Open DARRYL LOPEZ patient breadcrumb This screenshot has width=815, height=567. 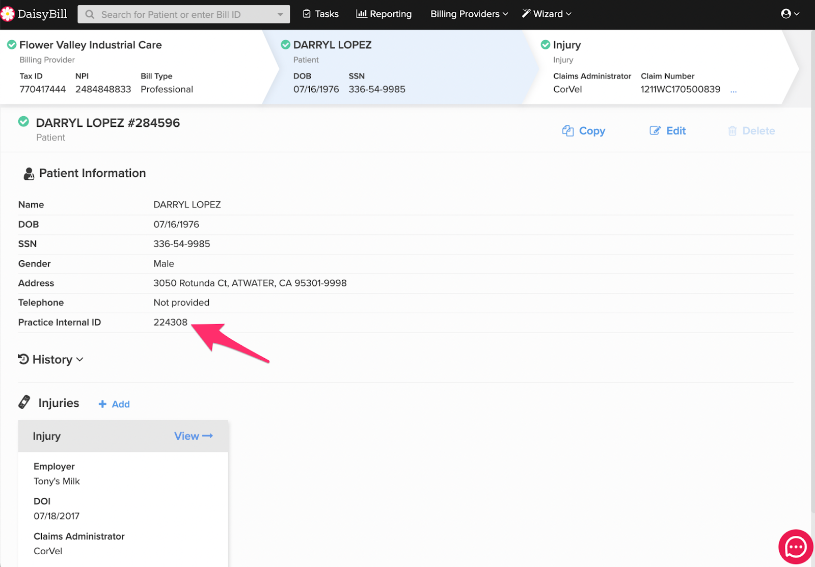[x=333, y=45]
